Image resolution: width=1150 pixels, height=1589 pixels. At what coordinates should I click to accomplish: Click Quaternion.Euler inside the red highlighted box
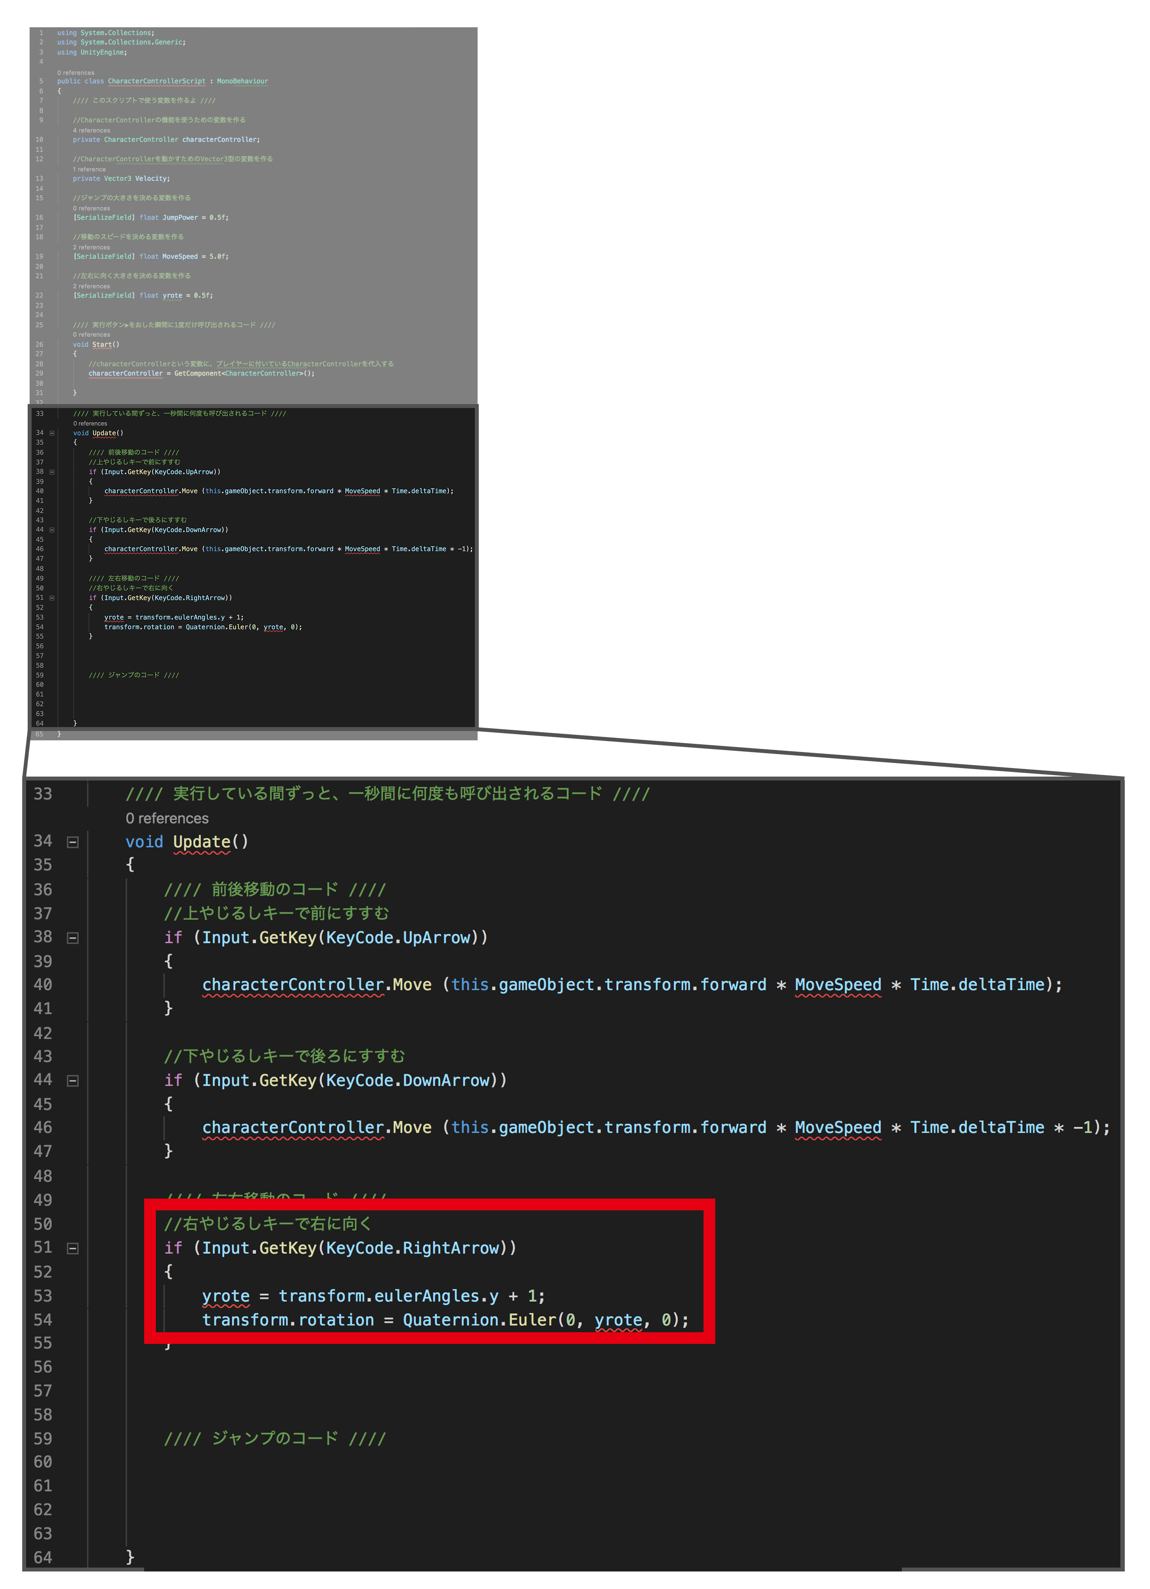point(479,1320)
